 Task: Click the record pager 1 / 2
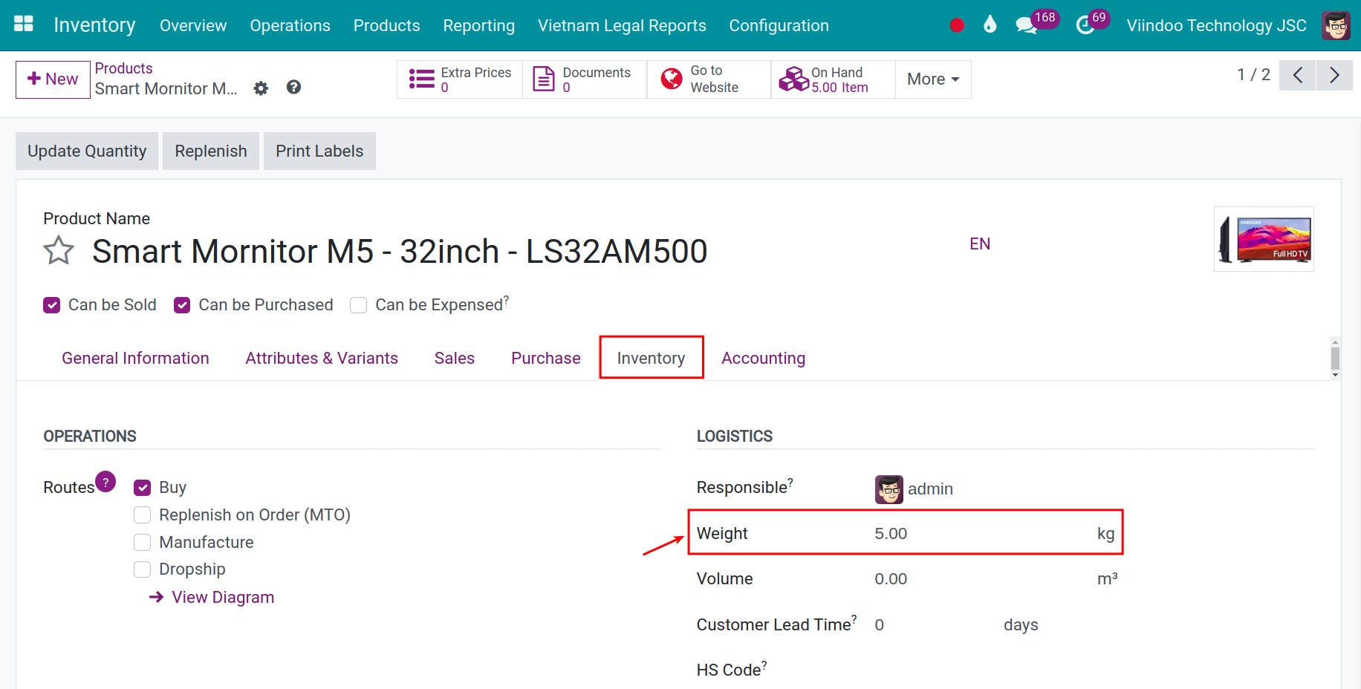[1253, 75]
